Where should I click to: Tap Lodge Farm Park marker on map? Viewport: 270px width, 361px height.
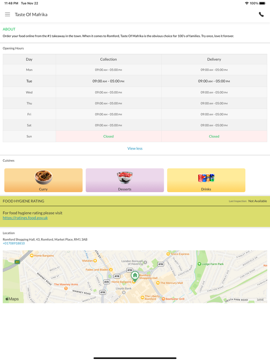199,264
